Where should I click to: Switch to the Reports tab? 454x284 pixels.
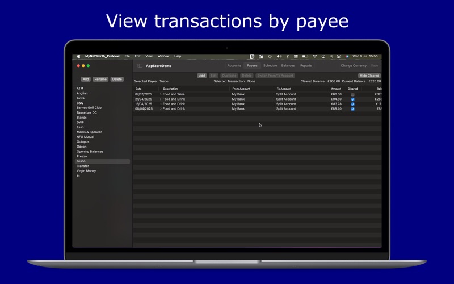(x=306, y=66)
